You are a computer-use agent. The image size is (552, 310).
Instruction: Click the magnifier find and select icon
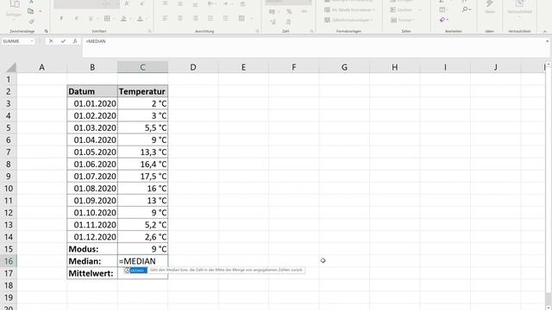tap(466, 9)
